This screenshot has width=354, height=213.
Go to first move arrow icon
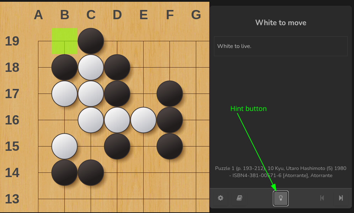322,198
